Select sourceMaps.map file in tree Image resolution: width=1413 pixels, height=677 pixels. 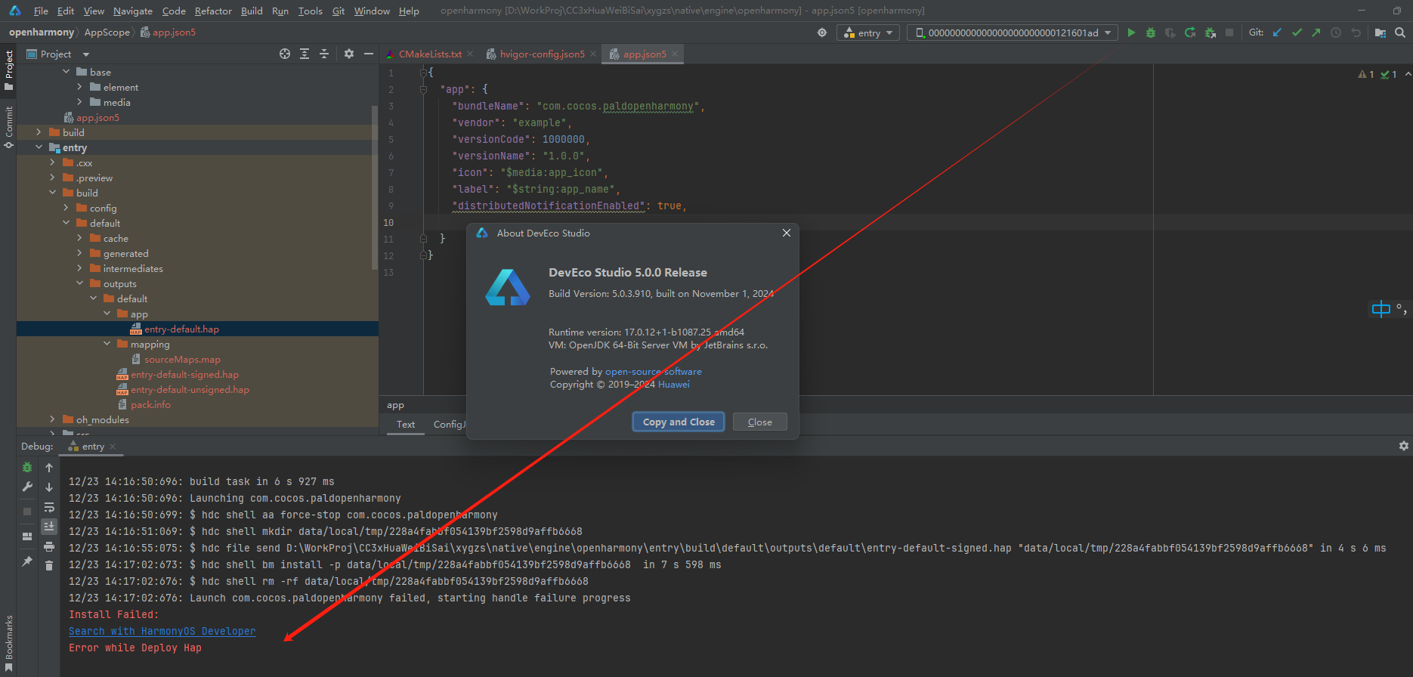point(182,359)
